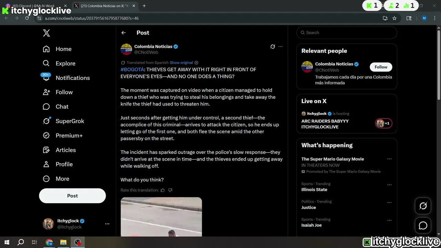Open Windows Start menu
The height and width of the screenshot is (248, 441).
point(7,242)
